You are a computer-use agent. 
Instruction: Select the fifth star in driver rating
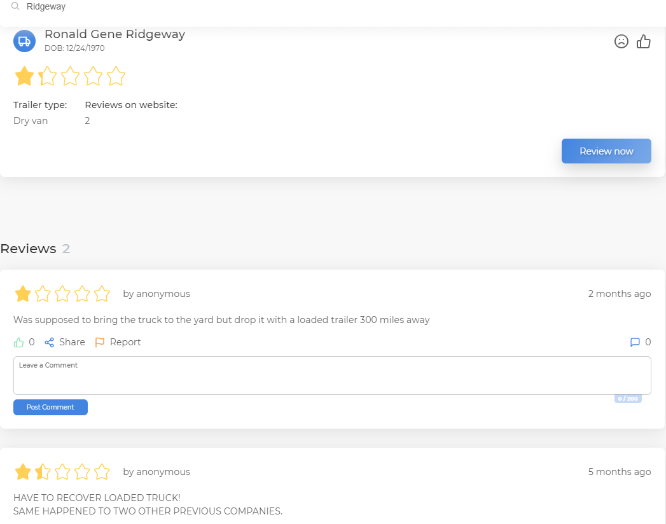(116, 76)
